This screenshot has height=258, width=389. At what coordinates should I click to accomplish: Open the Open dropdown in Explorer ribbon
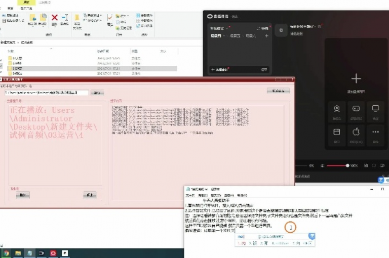[122, 16]
